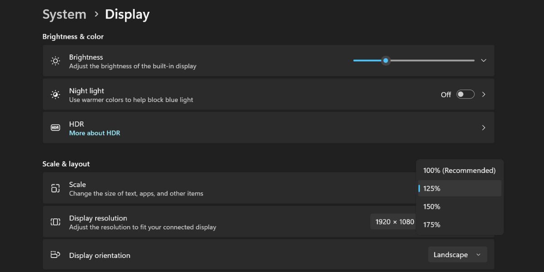
Task: Click the Display resolution icon
Action: pyautogui.click(x=55, y=222)
